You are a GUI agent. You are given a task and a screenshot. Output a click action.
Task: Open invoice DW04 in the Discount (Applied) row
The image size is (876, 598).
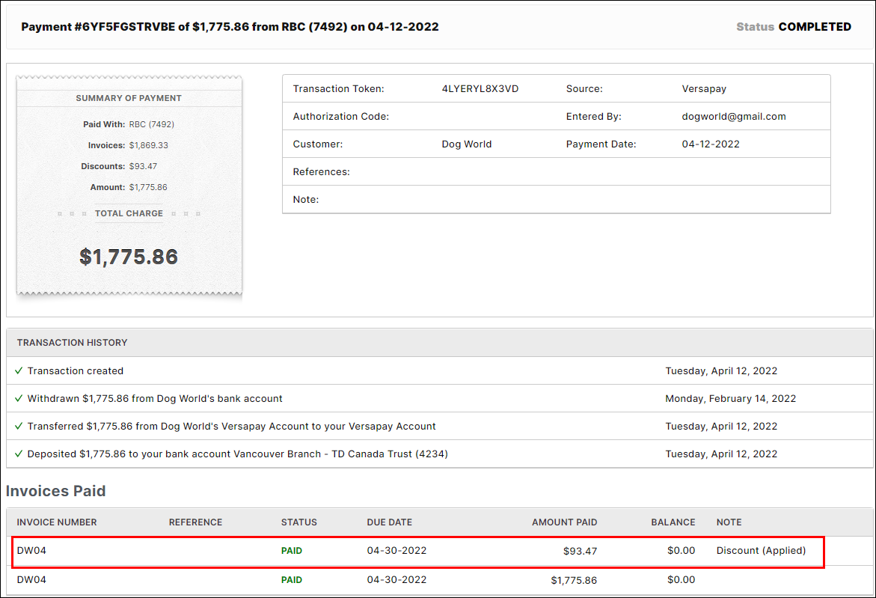click(31, 551)
